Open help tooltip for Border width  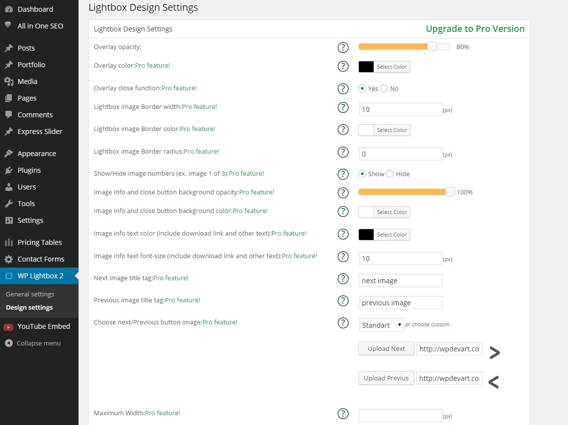(343, 107)
